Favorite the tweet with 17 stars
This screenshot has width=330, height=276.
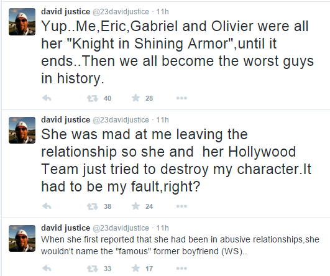tap(135, 268)
